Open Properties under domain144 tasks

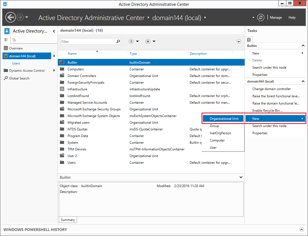coord(260,133)
